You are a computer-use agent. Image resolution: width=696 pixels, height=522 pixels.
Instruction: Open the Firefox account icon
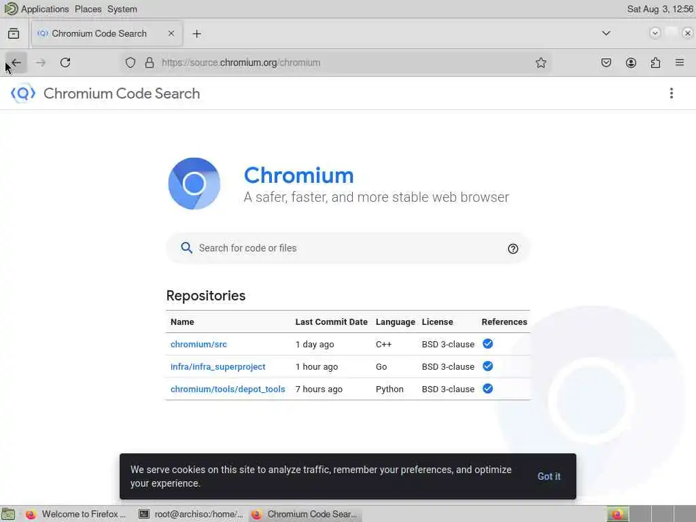click(631, 63)
